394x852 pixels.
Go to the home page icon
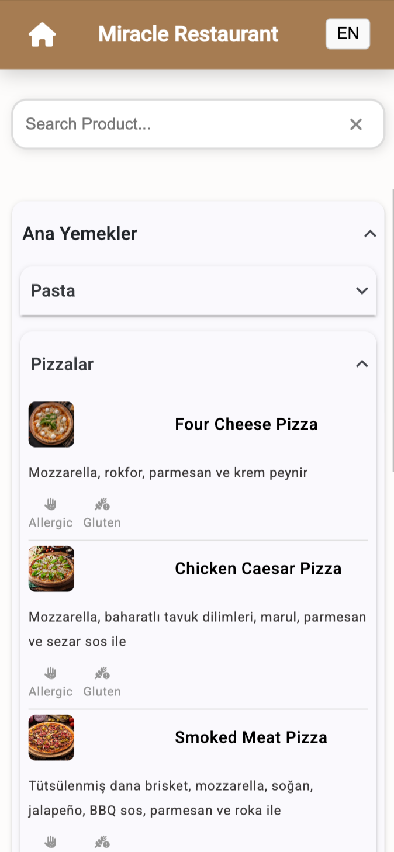coord(42,34)
